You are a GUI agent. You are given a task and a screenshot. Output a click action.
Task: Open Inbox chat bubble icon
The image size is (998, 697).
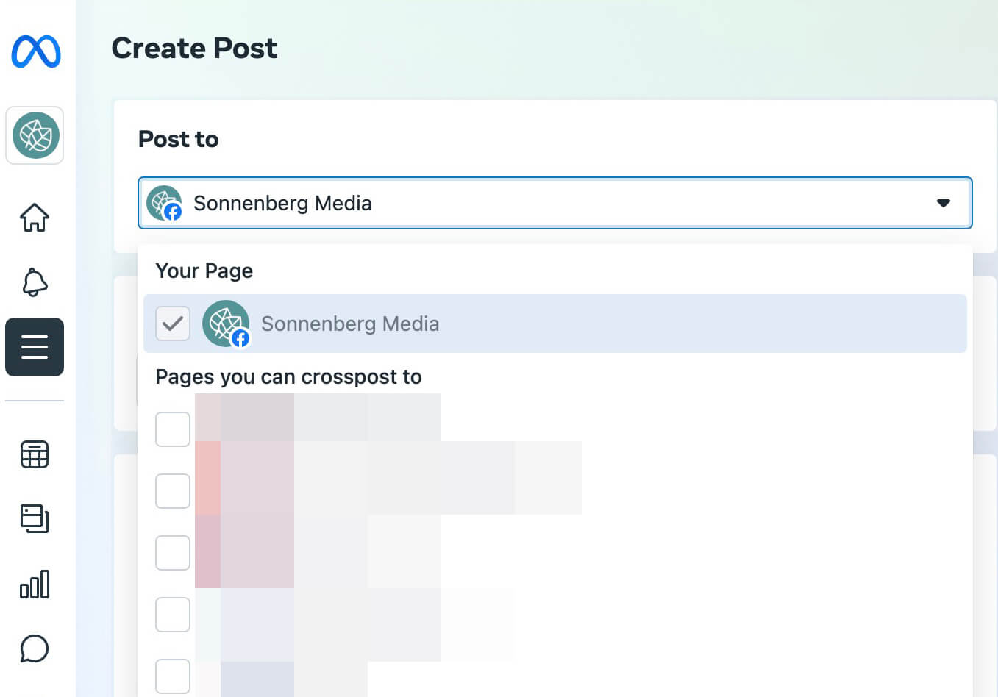click(x=35, y=648)
